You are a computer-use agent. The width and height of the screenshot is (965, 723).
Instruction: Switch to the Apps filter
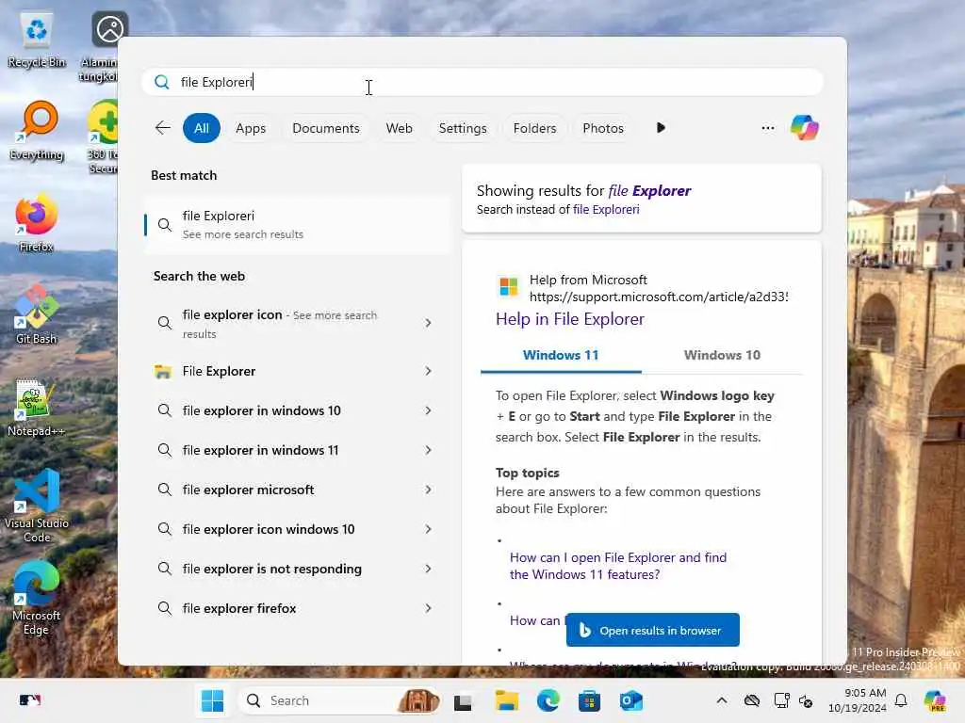pyautogui.click(x=251, y=128)
